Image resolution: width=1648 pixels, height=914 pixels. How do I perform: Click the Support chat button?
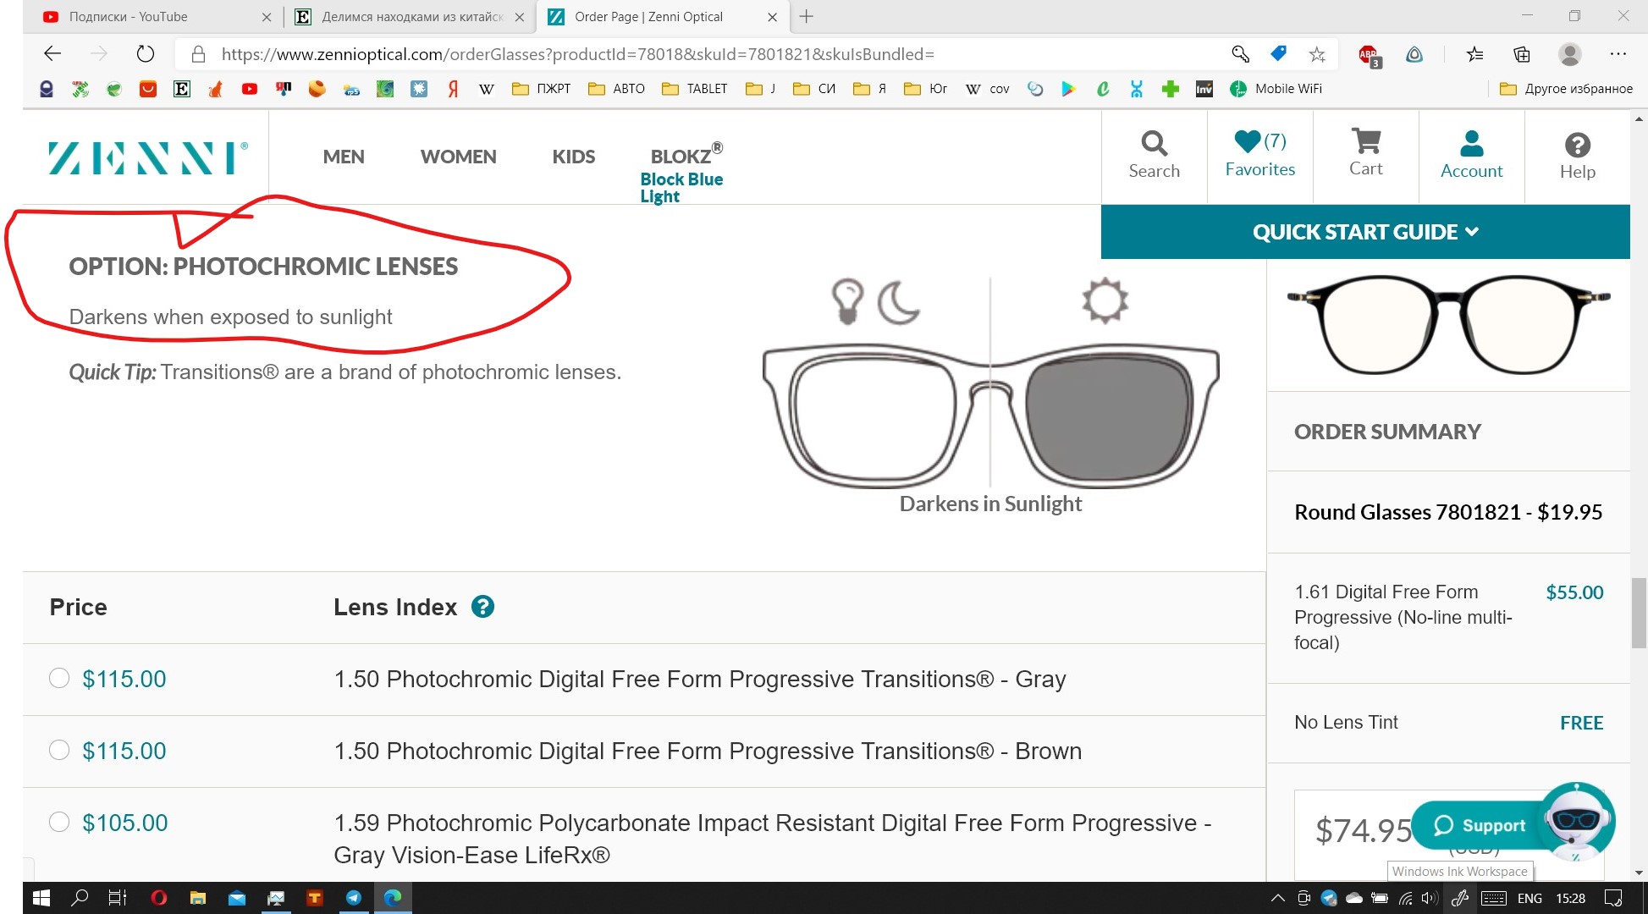[1480, 825]
